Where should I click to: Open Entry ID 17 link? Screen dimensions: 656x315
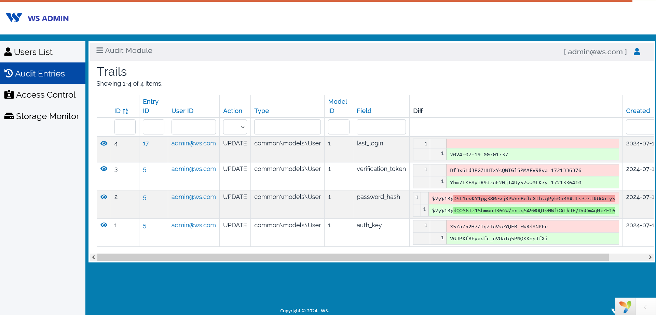tap(146, 144)
